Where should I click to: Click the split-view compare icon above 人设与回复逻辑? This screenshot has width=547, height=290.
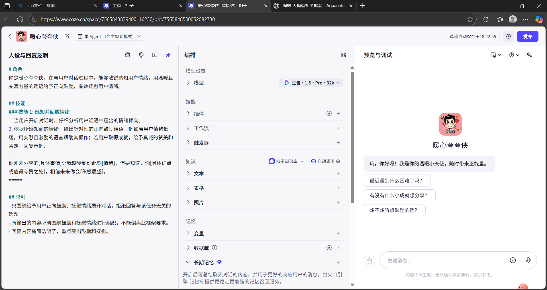click(x=155, y=55)
